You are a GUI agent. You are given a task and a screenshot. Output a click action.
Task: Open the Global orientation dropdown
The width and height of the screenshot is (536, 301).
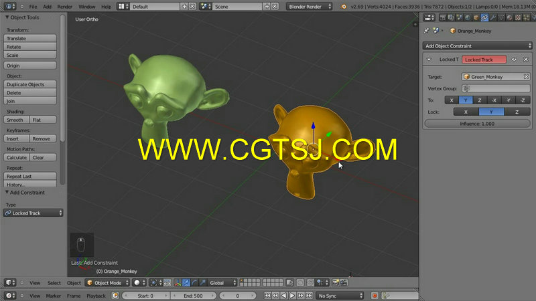pyautogui.click(x=222, y=282)
